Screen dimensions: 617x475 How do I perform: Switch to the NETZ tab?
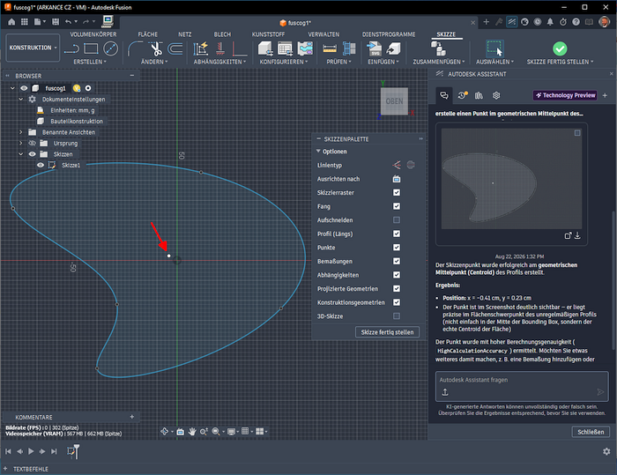(184, 34)
